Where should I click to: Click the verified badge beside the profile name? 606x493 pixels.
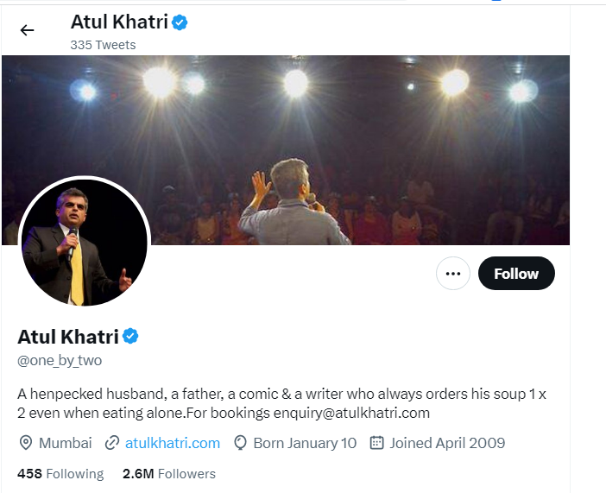[130, 337]
